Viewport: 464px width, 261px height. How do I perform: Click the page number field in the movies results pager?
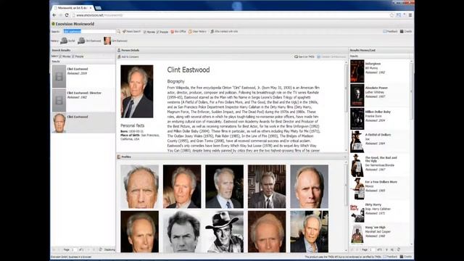372,249
